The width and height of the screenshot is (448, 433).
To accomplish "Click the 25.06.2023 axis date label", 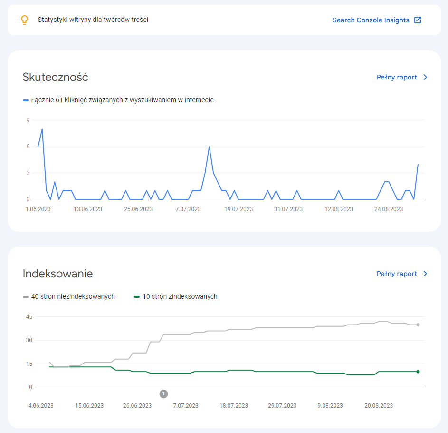I will [x=138, y=209].
